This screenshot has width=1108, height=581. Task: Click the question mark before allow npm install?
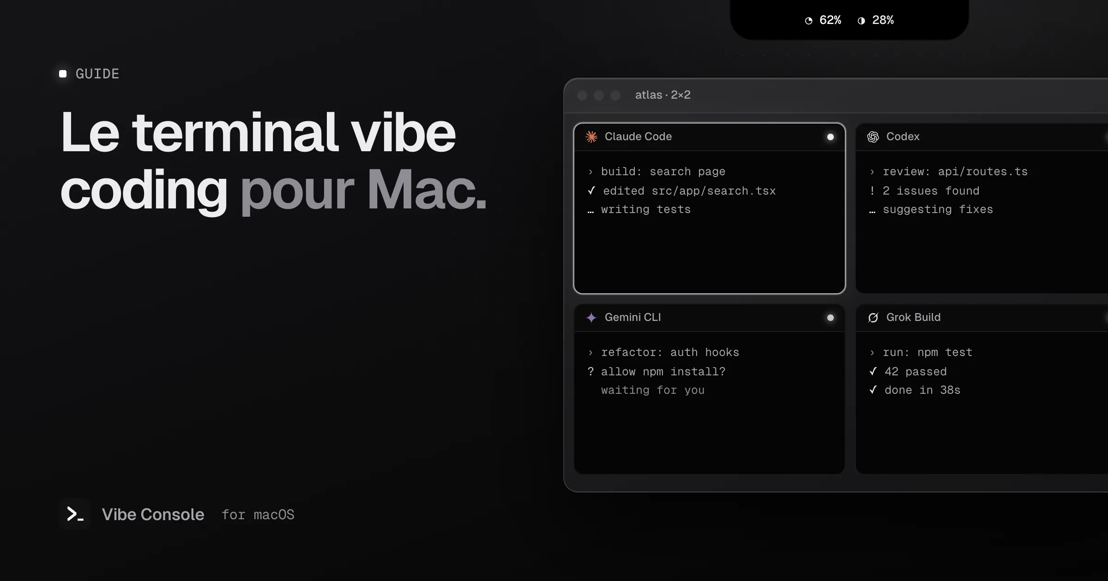[590, 371]
